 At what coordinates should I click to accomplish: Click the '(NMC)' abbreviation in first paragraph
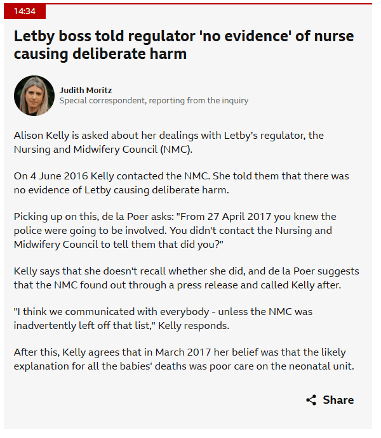176,150
